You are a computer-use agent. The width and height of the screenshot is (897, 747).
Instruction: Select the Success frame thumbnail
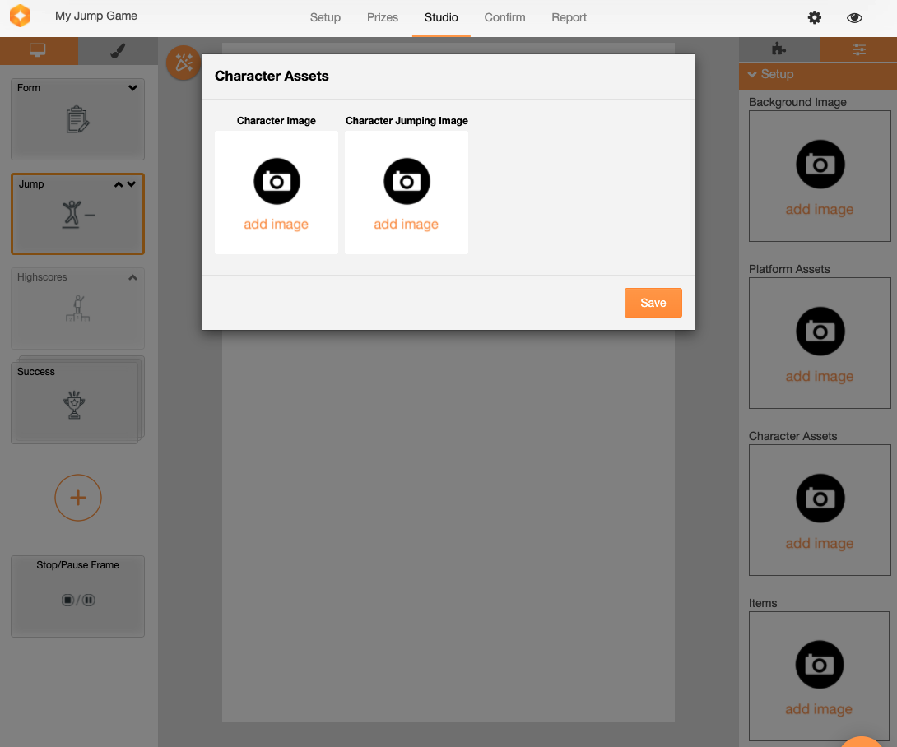point(75,401)
